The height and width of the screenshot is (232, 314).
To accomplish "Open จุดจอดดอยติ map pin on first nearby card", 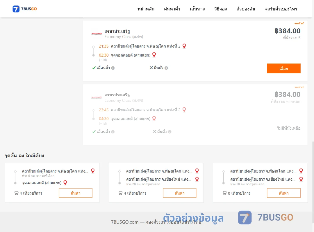I will (65, 183).
